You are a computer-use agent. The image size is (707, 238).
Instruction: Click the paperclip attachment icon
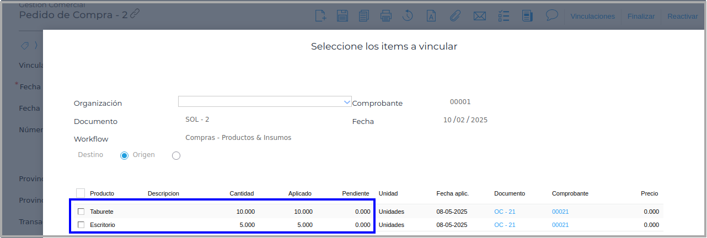coord(455,16)
